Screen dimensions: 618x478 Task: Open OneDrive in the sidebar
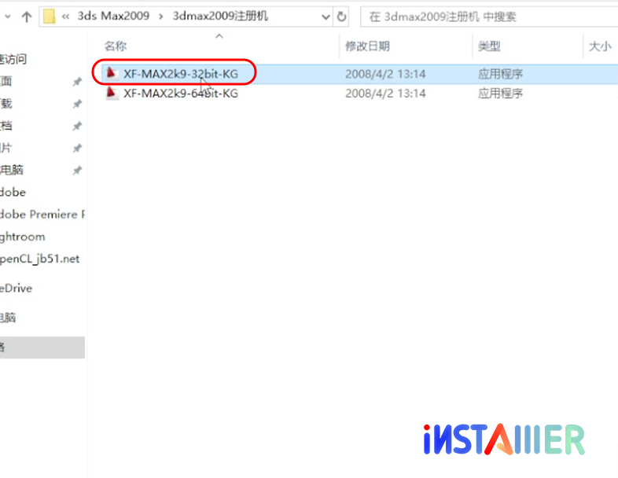click(17, 288)
